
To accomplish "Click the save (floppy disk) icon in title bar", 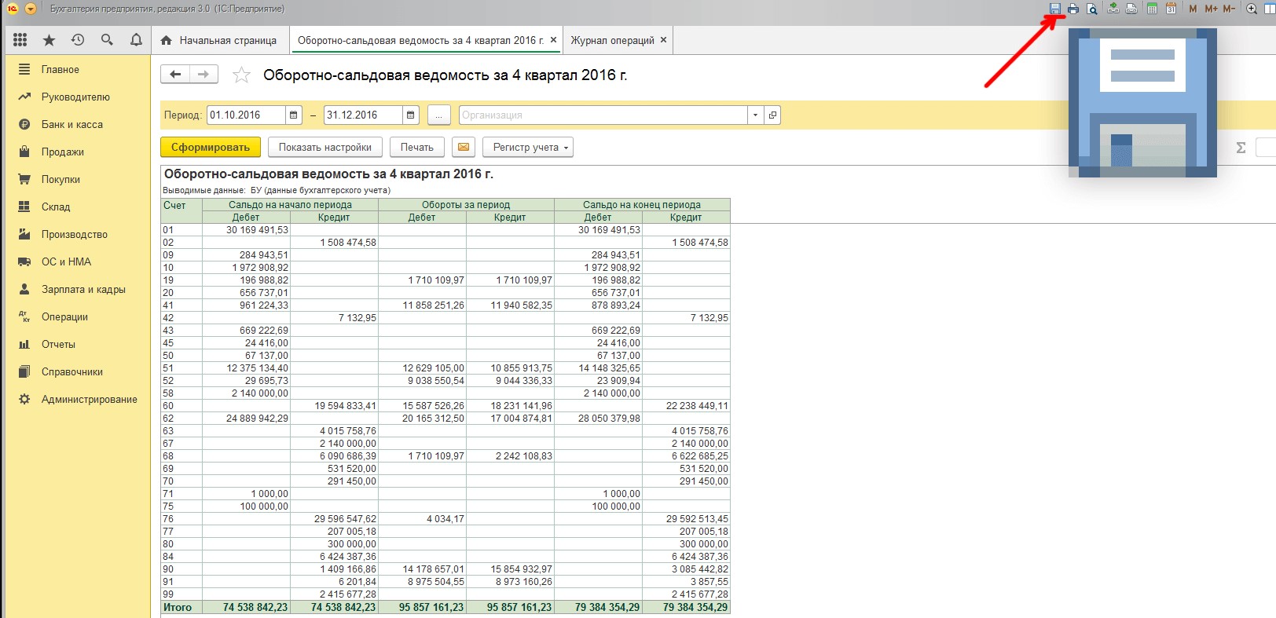I will pyautogui.click(x=1055, y=9).
